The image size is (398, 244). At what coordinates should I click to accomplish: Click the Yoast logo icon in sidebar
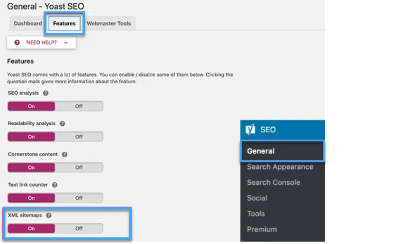[250, 130]
